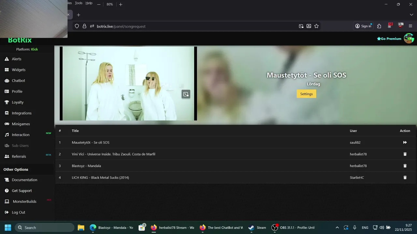
Task: Log out of BotRix
Action: pos(18,212)
